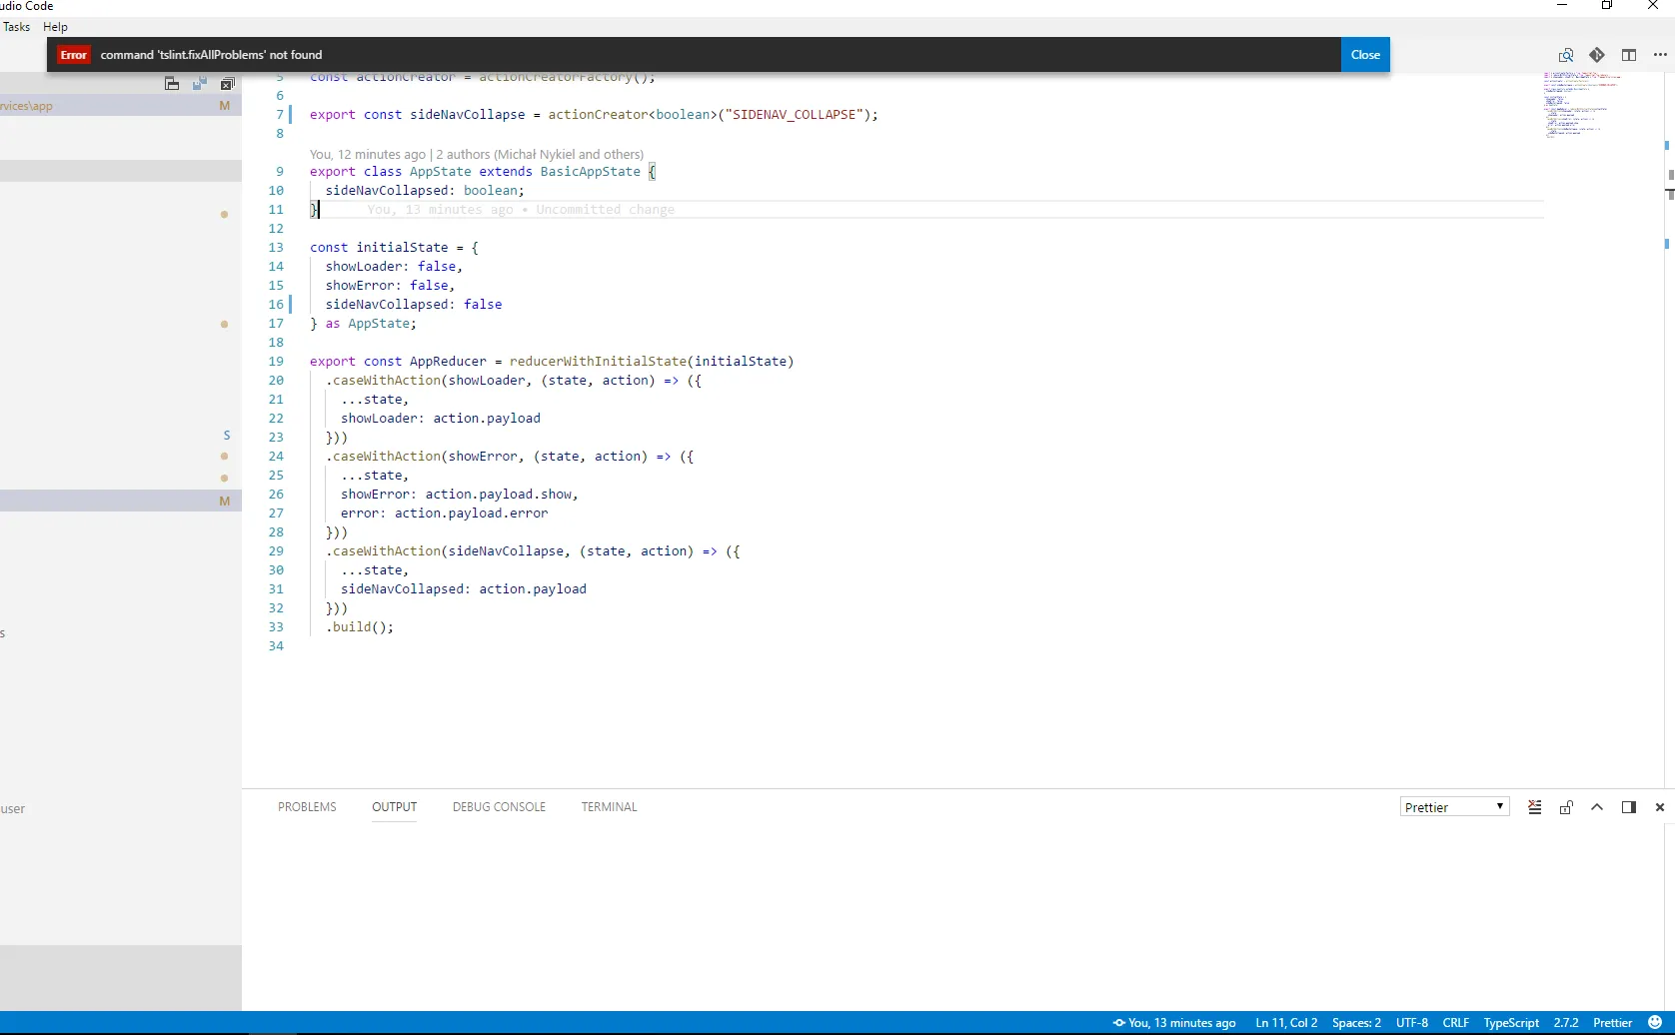This screenshot has width=1675, height=1035.
Task: Toggle vertical/horizontal editor layout icon in Open Editors
Action: [x=172, y=84]
